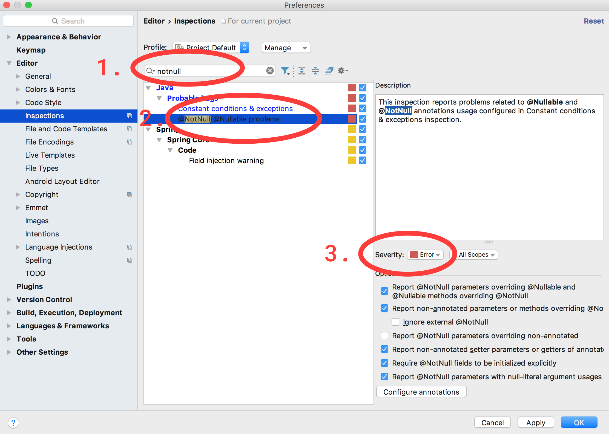Open the All Scopes dropdown
The width and height of the screenshot is (609, 434).
click(476, 255)
